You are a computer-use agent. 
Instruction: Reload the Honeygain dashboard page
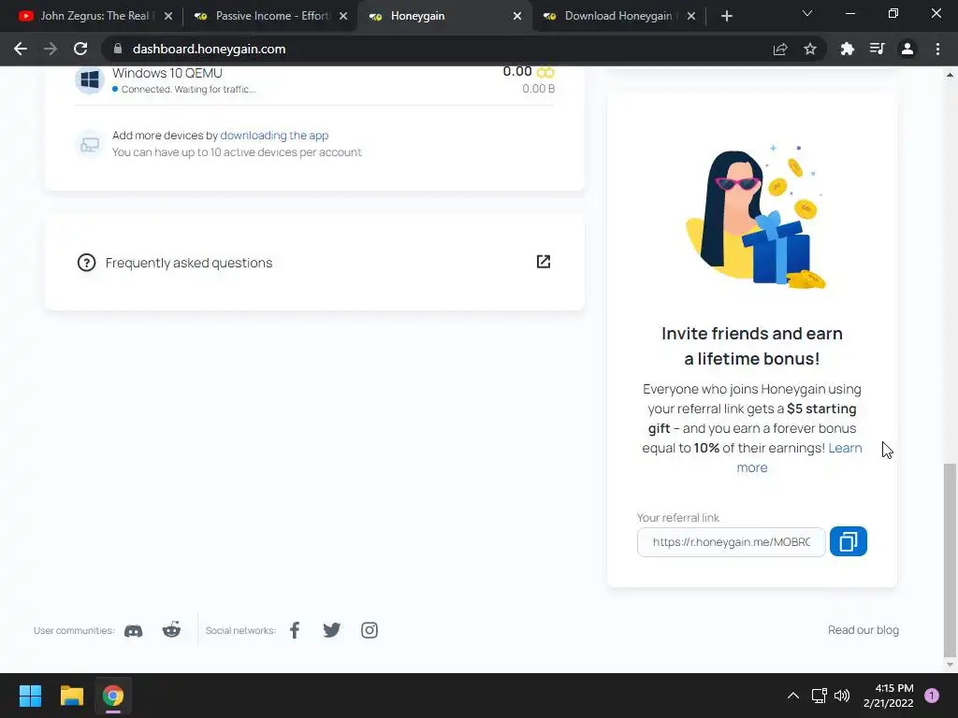tap(80, 49)
